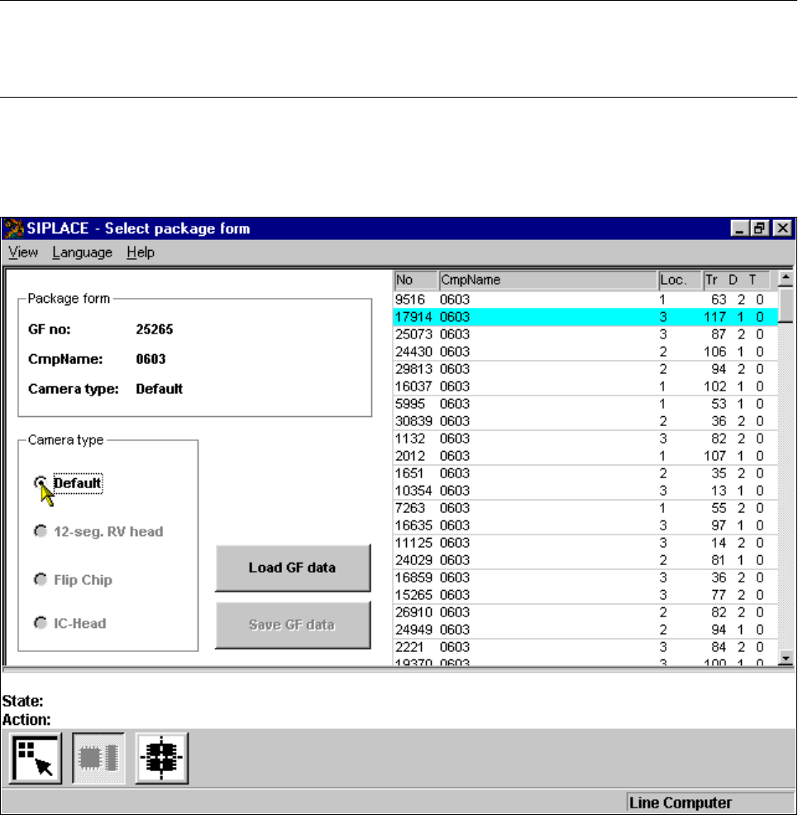Open the Help menu
The width and height of the screenshot is (798, 815).
141,252
